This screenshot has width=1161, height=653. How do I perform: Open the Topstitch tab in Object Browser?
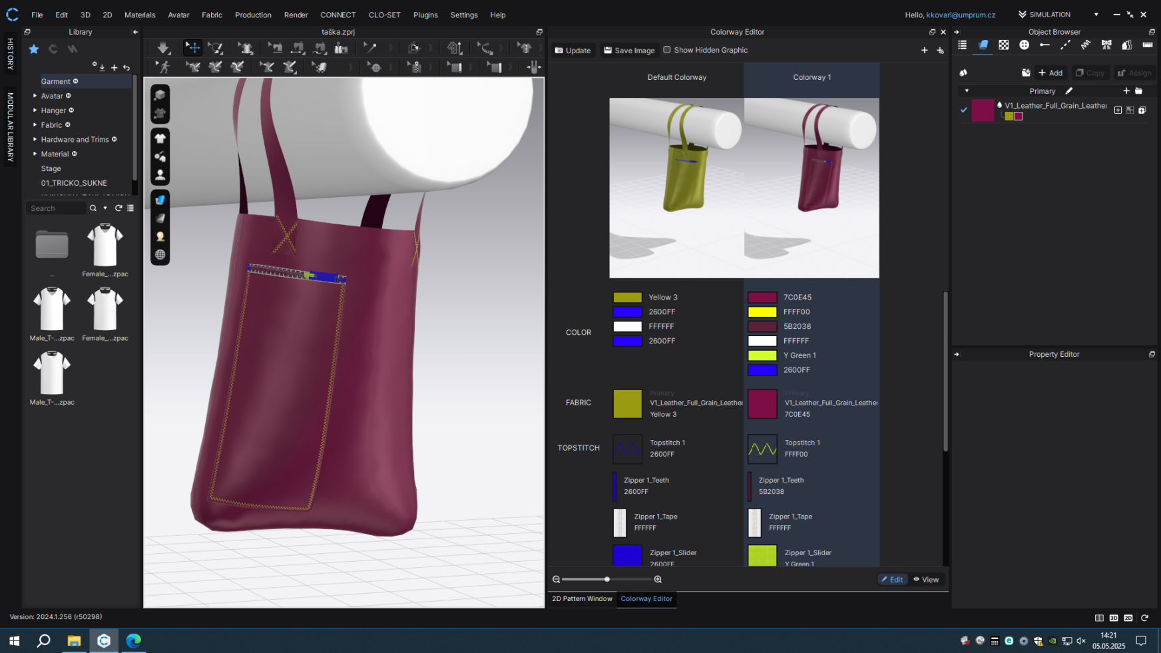1065,45
